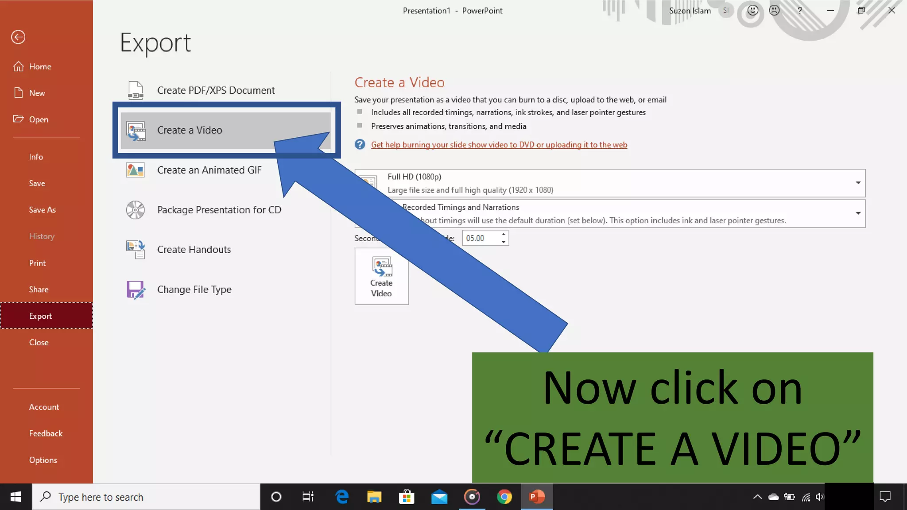
Task: Send a smile feedback via smiley face icon
Action: [752, 10]
